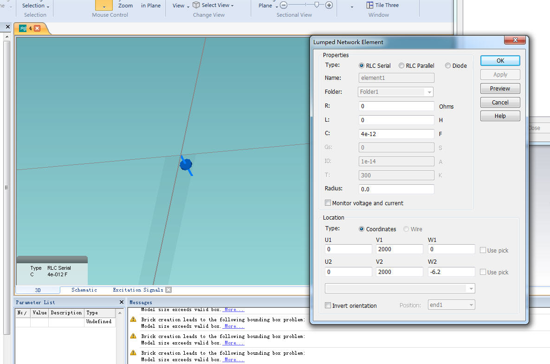The image size is (550, 364).
Task: Expand the View dropdown in Change View
Action: (x=181, y=6)
